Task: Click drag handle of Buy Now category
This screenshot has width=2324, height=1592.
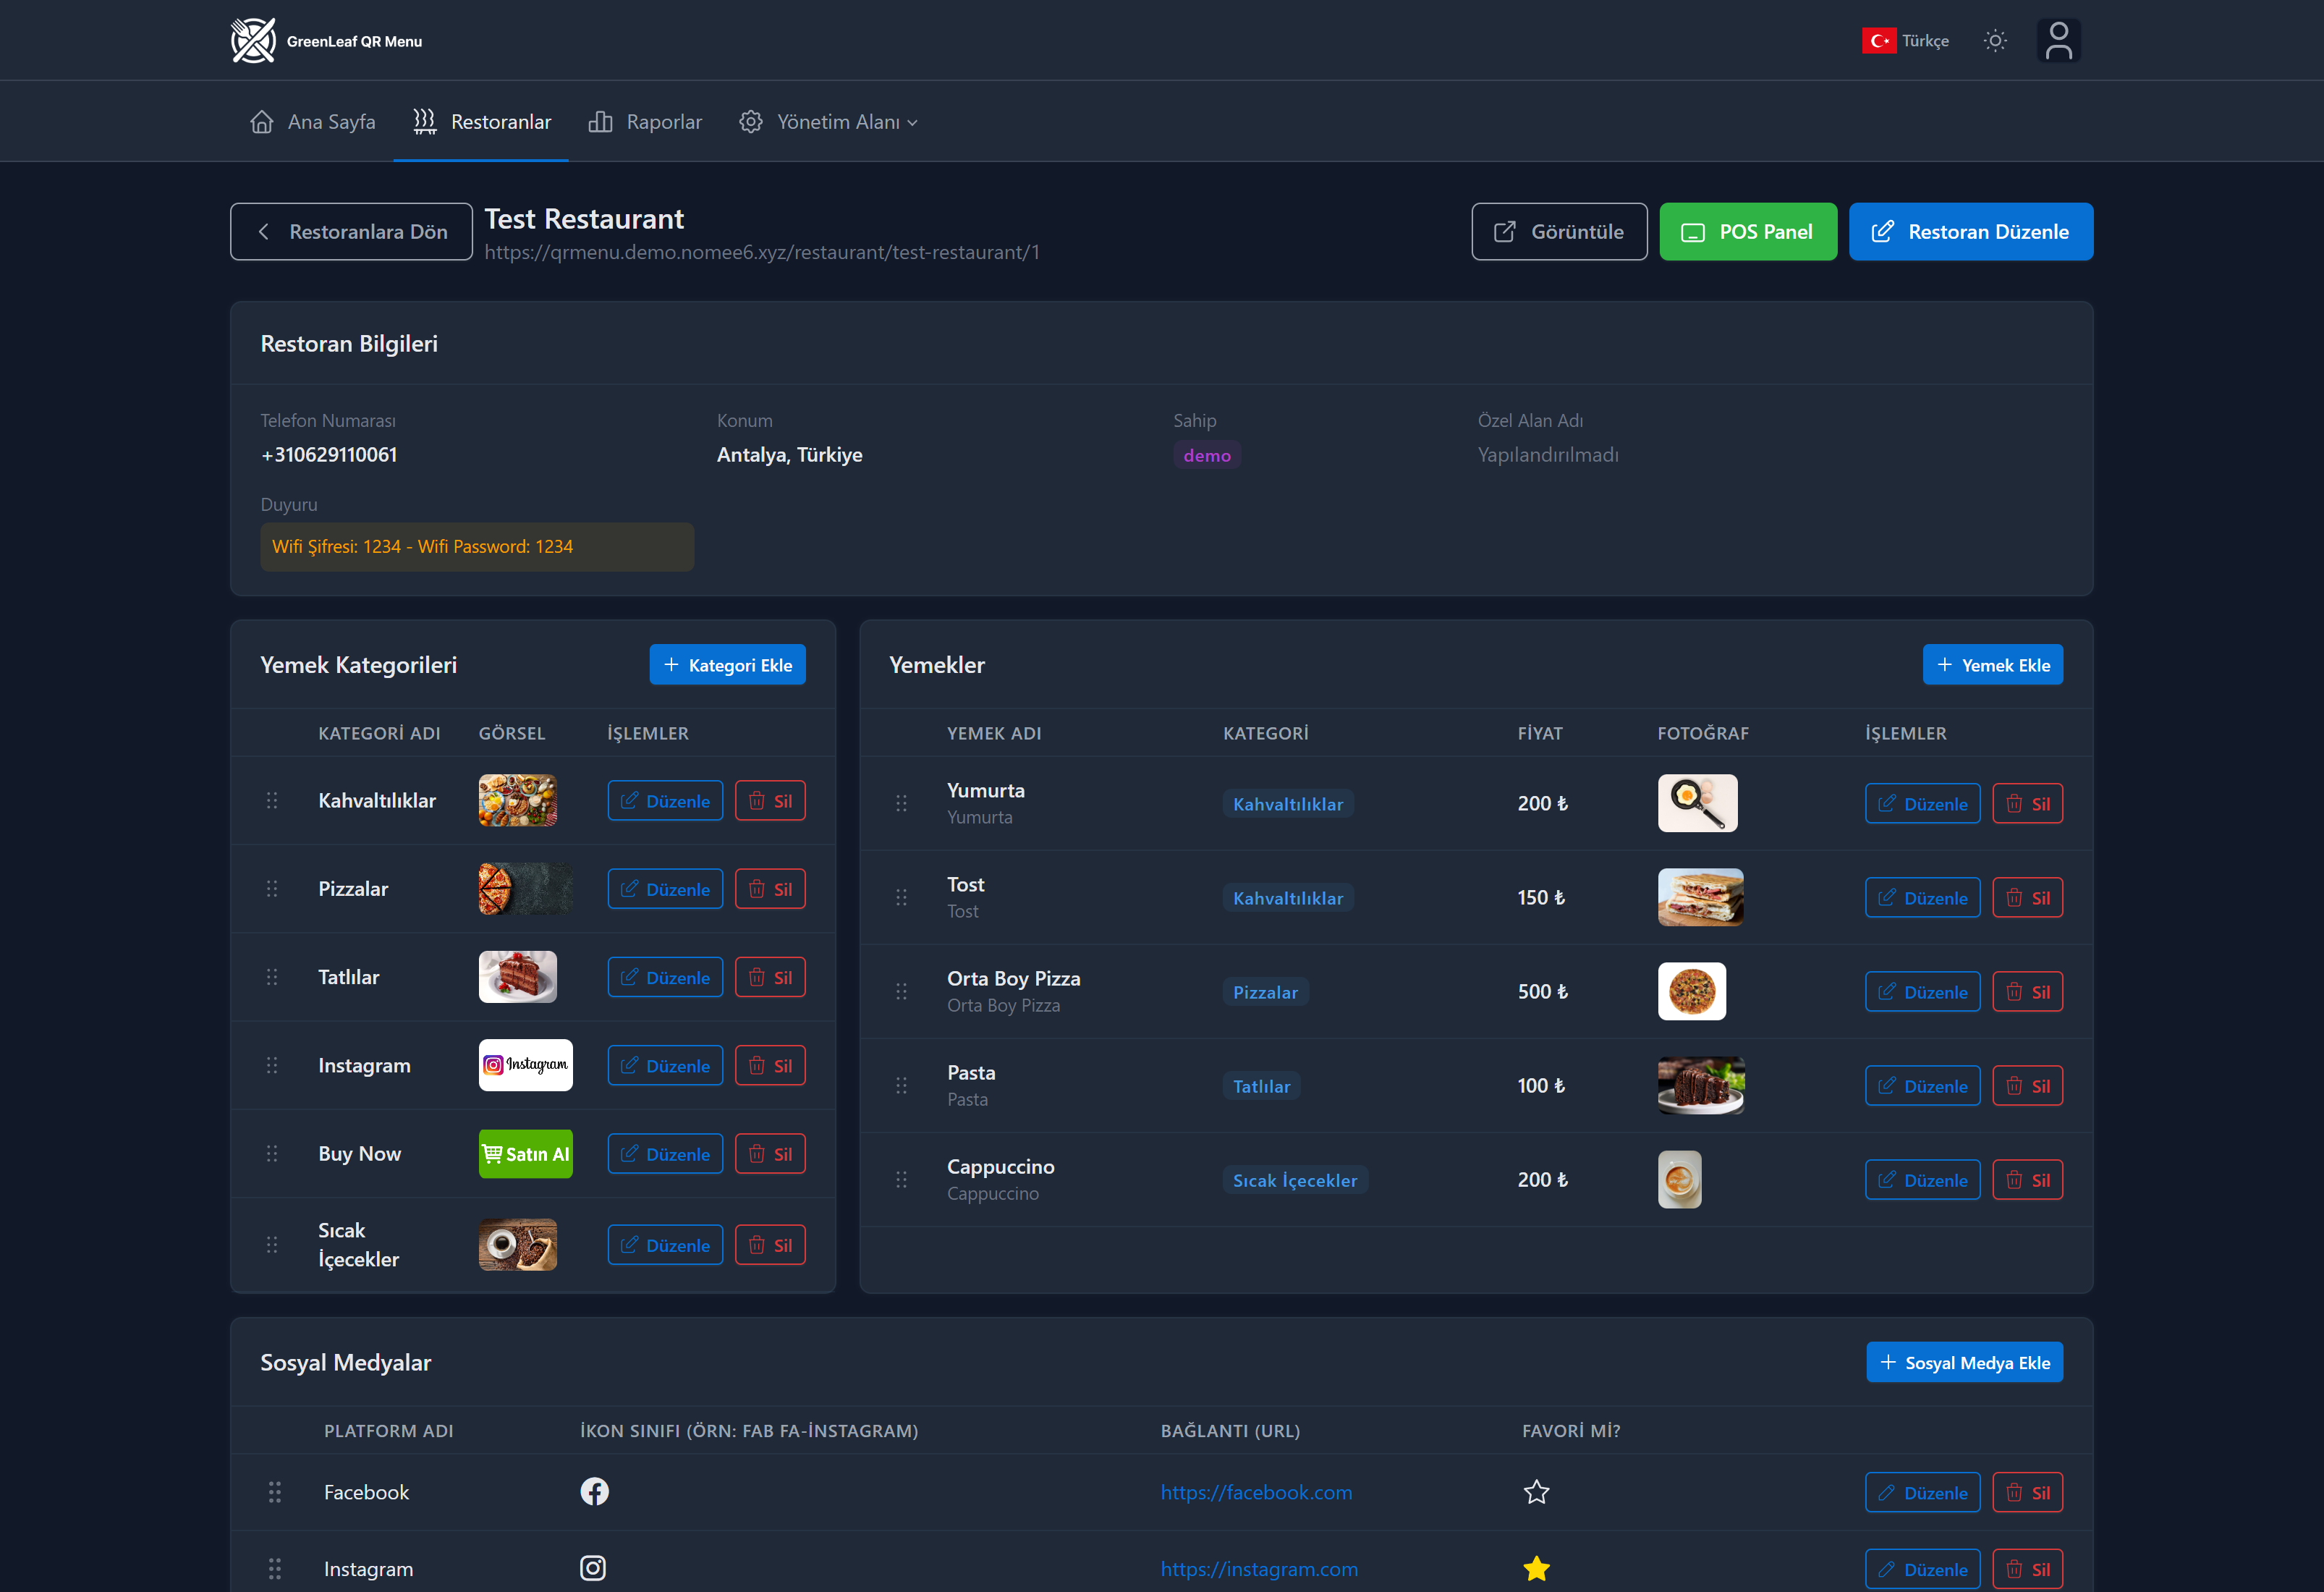Action: [272, 1154]
